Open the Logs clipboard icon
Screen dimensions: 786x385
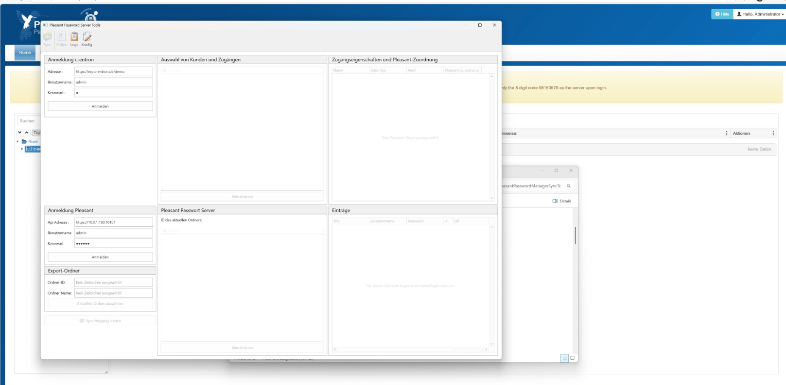tap(74, 39)
